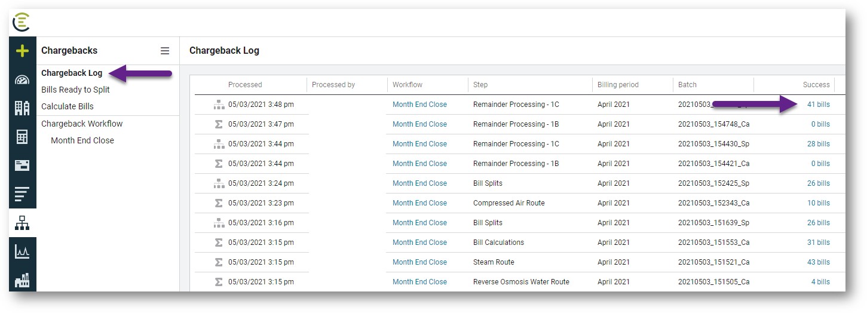Open Bills Ready to Split

pos(75,90)
